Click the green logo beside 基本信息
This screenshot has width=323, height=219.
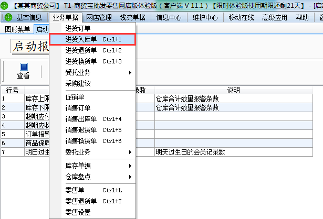[x=8, y=17]
